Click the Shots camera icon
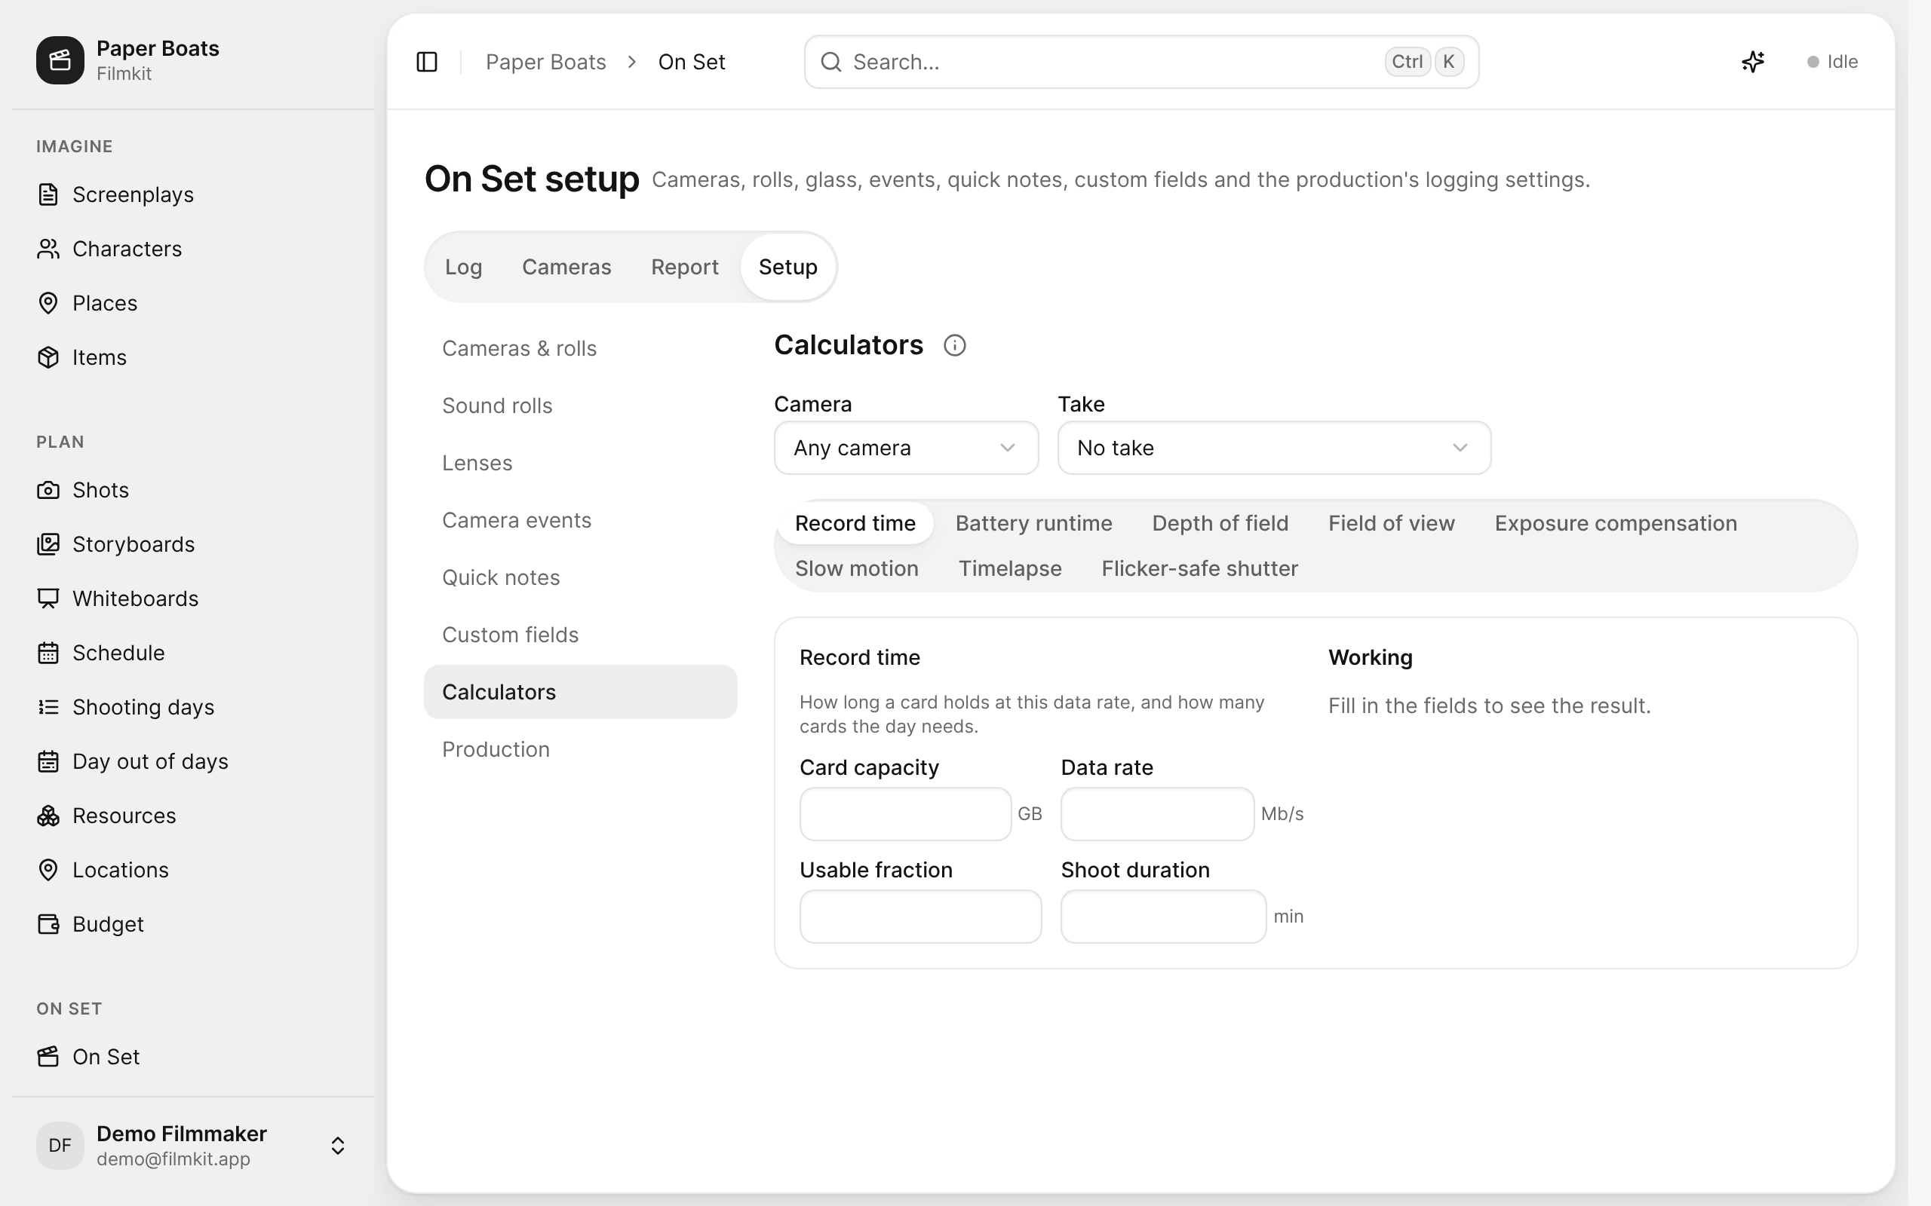This screenshot has height=1206, width=1931. click(x=48, y=490)
